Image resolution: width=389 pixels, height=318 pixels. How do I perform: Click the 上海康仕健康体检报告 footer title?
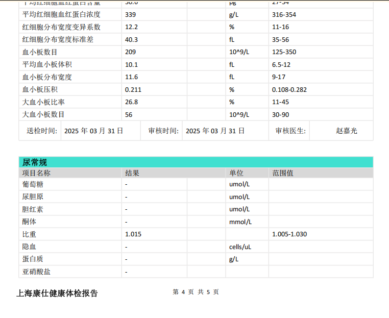tap(57, 293)
